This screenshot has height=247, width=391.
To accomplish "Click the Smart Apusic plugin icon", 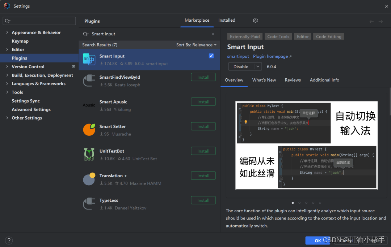I will click(x=89, y=105).
